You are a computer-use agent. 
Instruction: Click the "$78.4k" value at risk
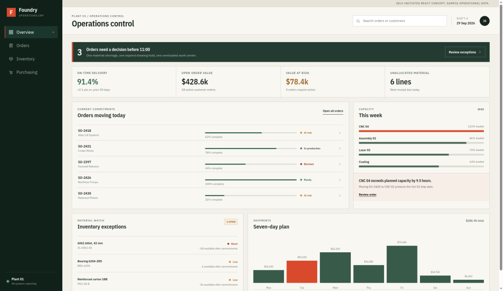tap(297, 82)
